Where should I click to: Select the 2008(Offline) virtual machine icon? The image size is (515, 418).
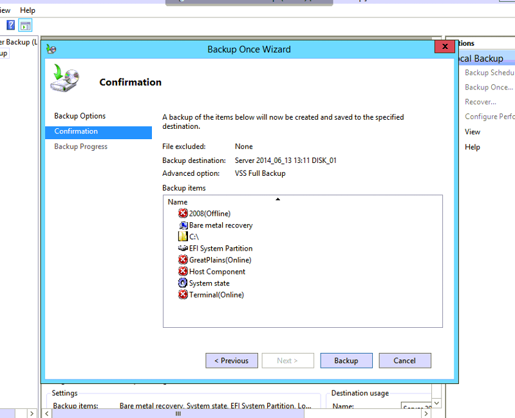click(184, 213)
